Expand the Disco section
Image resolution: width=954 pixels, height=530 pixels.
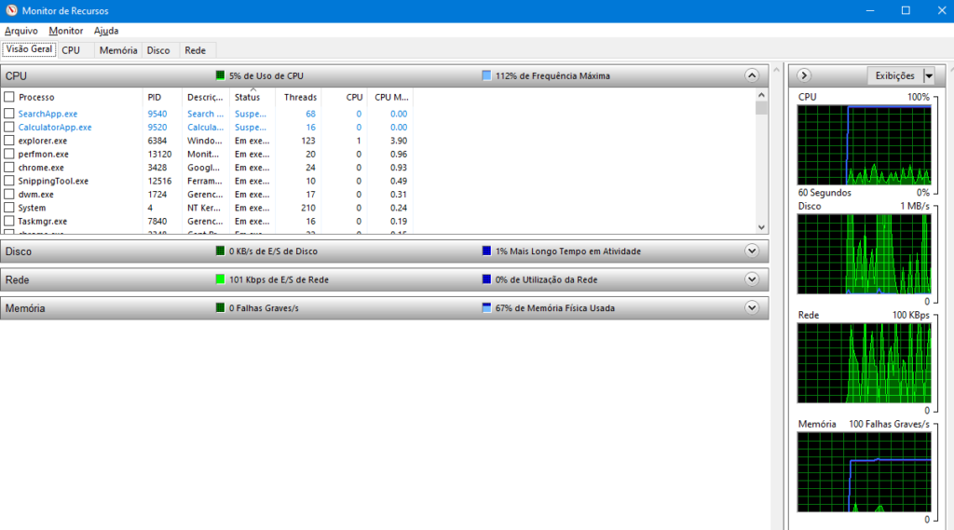click(x=752, y=251)
